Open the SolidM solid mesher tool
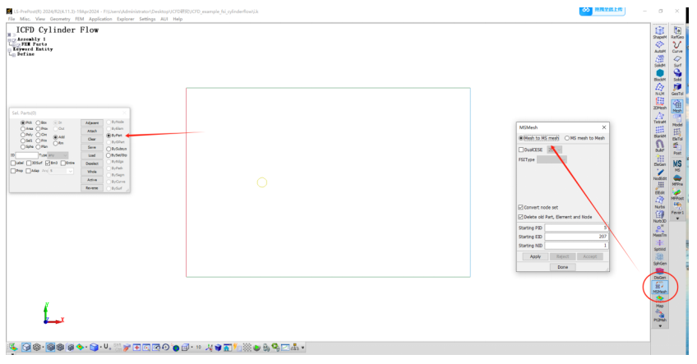Screen dimensions: 697x364 click(660, 60)
